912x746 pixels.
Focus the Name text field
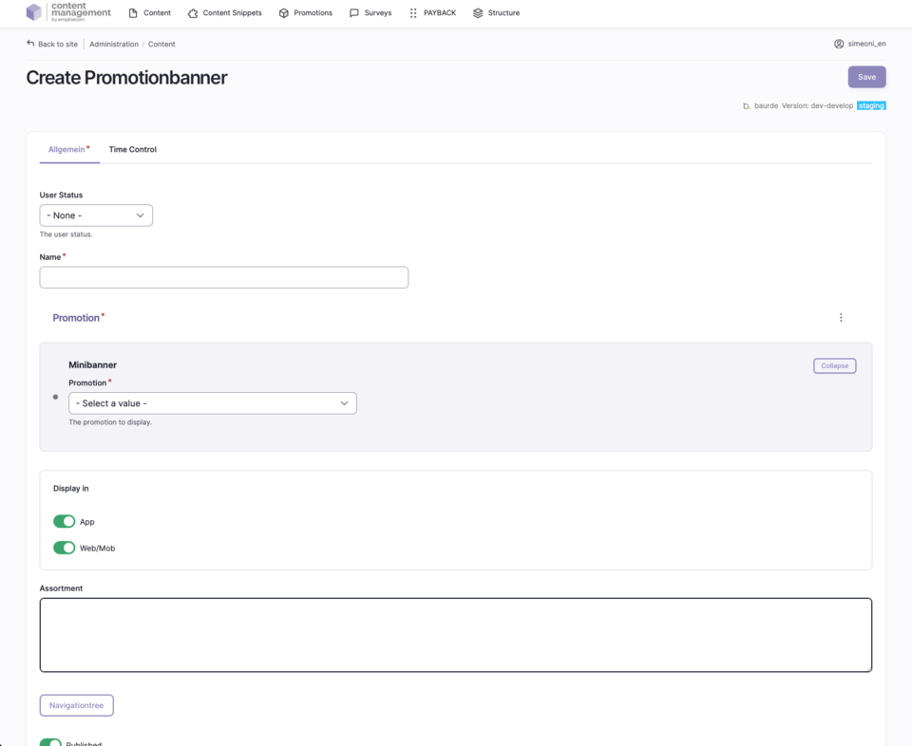[224, 277]
